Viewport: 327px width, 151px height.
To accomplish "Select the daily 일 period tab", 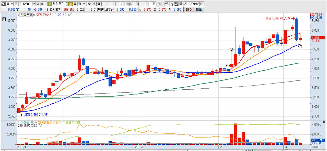I will pyautogui.click(x=70, y=4).
